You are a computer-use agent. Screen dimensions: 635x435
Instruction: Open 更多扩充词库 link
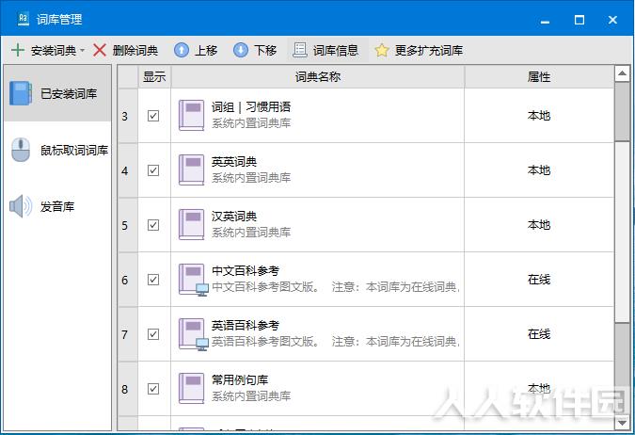point(429,50)
